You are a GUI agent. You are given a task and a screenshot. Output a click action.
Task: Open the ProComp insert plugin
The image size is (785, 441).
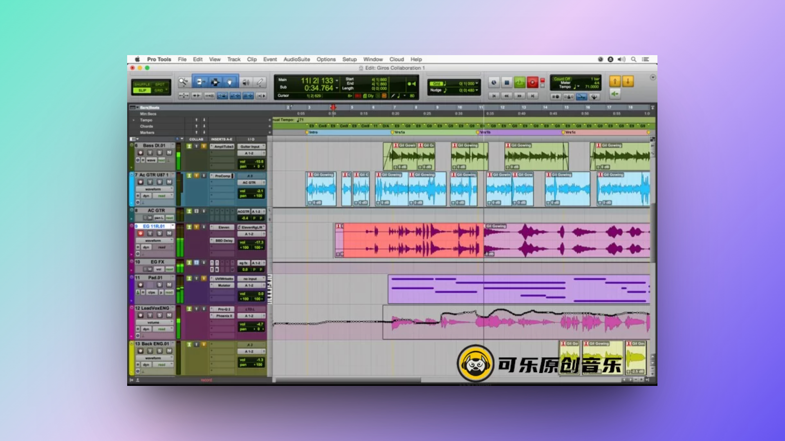click(x=222, y=176)
